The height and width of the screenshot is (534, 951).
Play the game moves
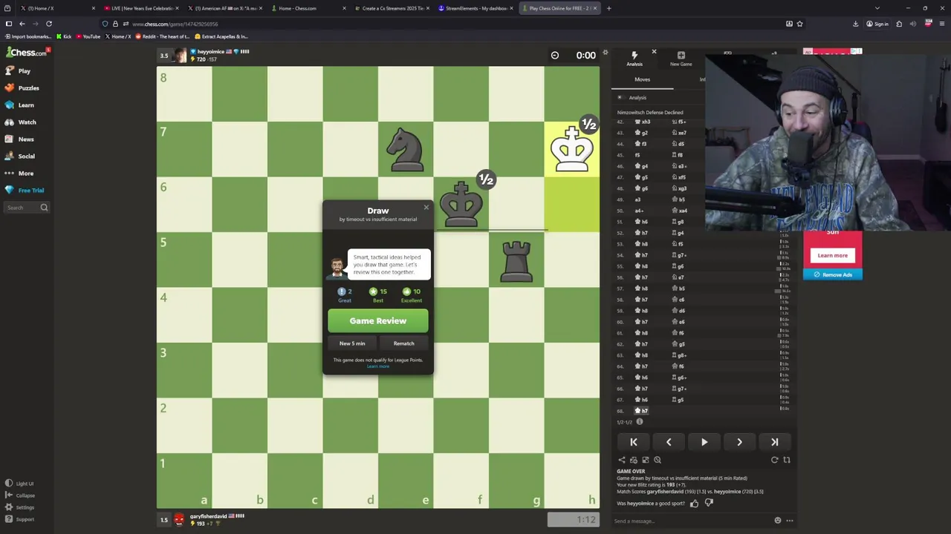tap(704, 442)
